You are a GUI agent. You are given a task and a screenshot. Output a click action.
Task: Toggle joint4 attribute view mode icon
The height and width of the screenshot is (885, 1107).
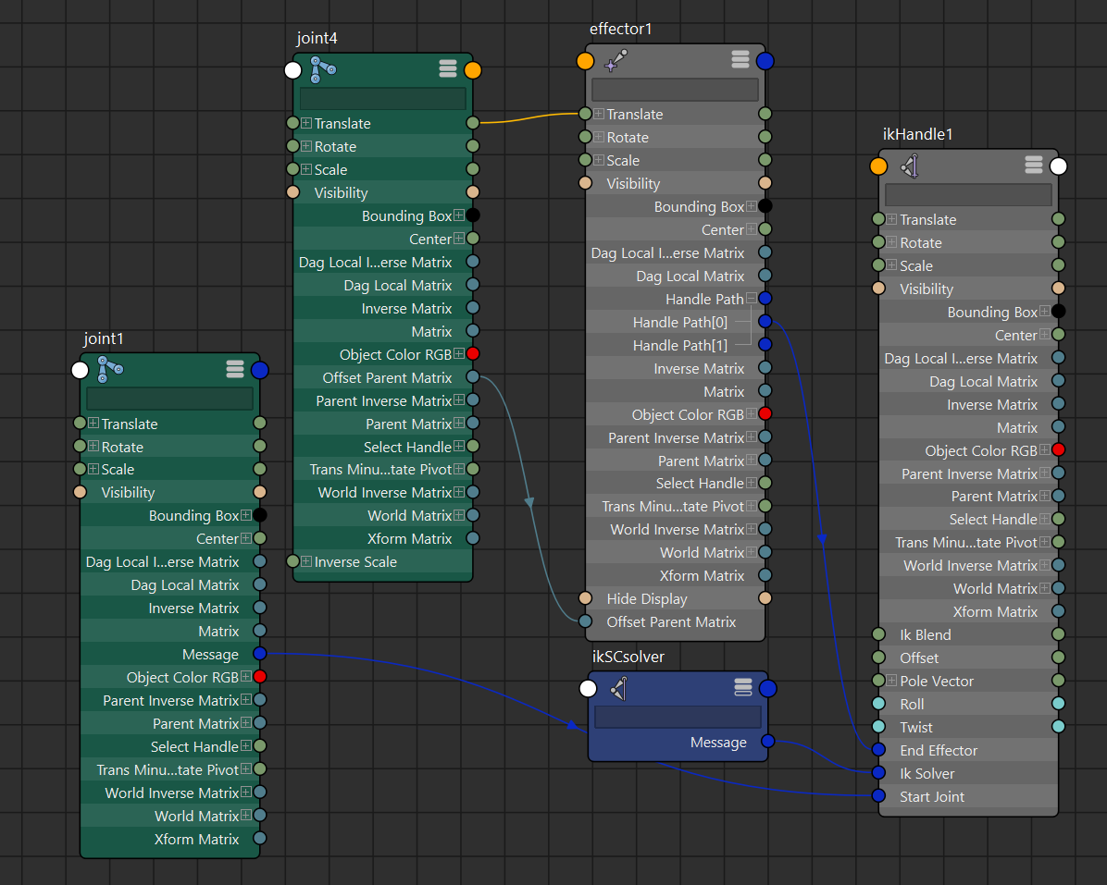(448, 69)
